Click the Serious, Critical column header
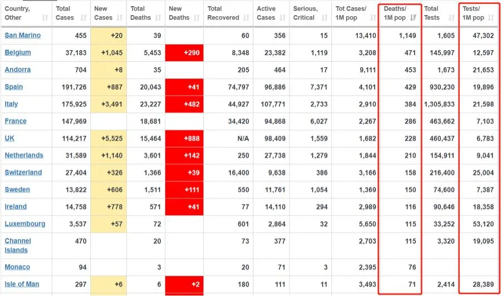The width and height of the screenshot is (501, 296). (x=311, y=13)
